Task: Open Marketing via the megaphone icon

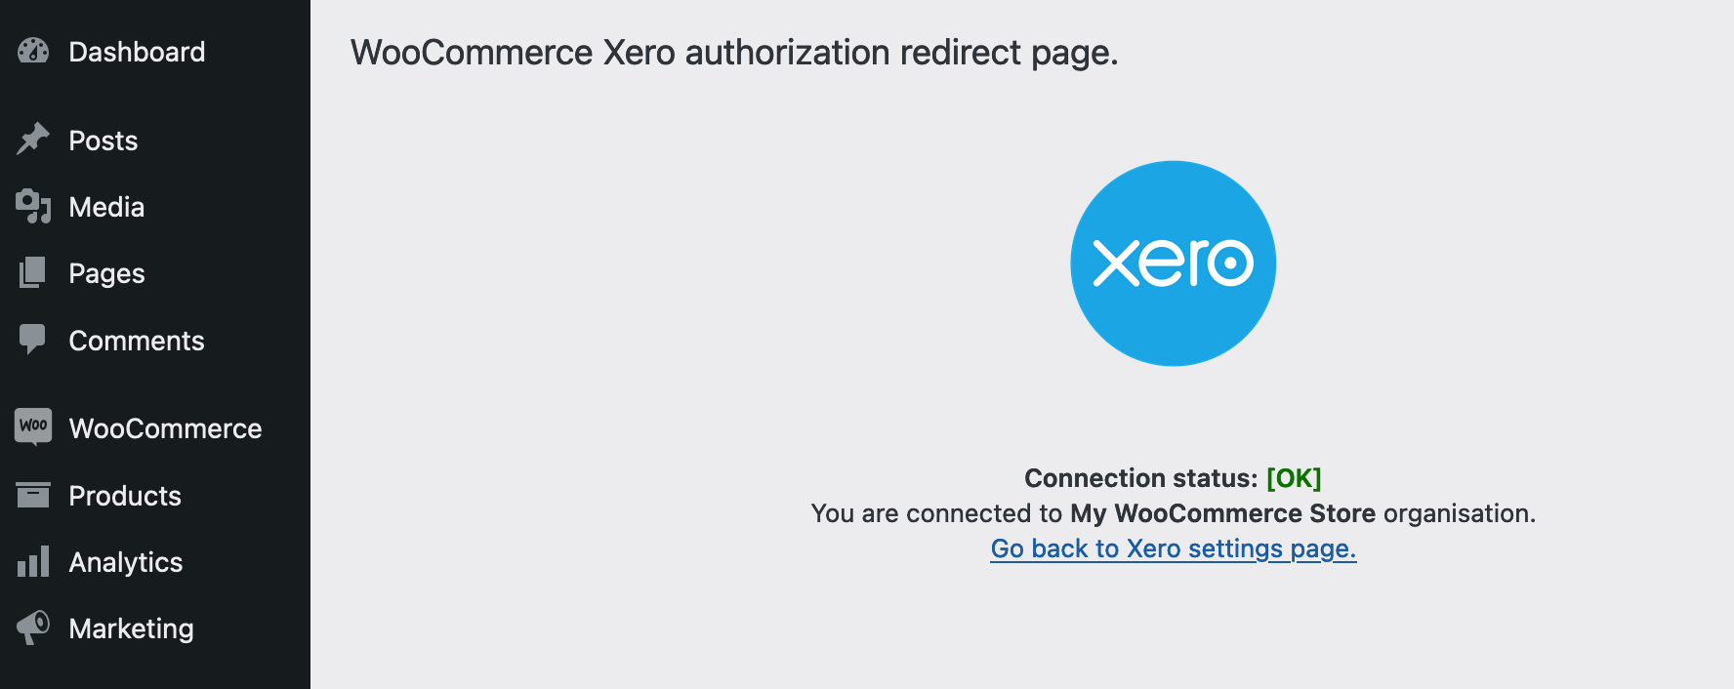Action: pos(33,628)
